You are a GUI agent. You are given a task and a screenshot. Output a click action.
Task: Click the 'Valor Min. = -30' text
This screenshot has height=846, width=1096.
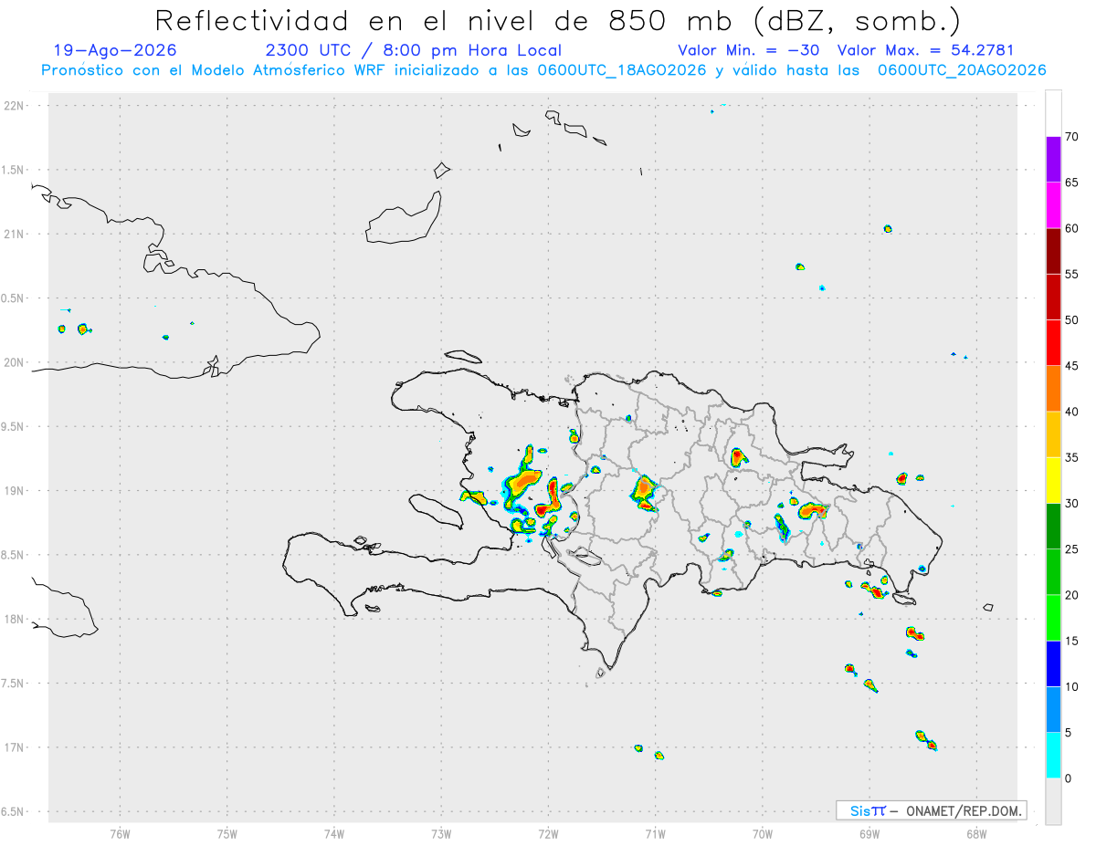click(x=750, y=50)
